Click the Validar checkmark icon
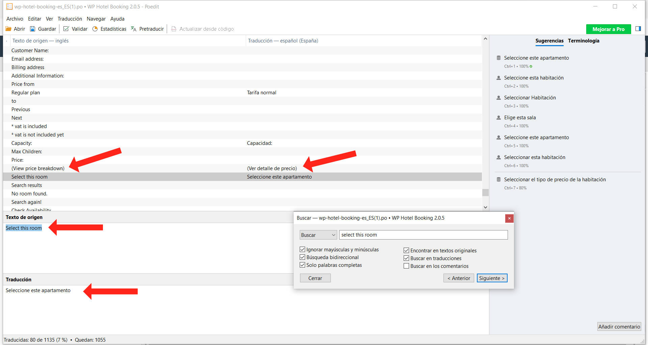This screenshot has height=345, width=648. coord(66,29)
